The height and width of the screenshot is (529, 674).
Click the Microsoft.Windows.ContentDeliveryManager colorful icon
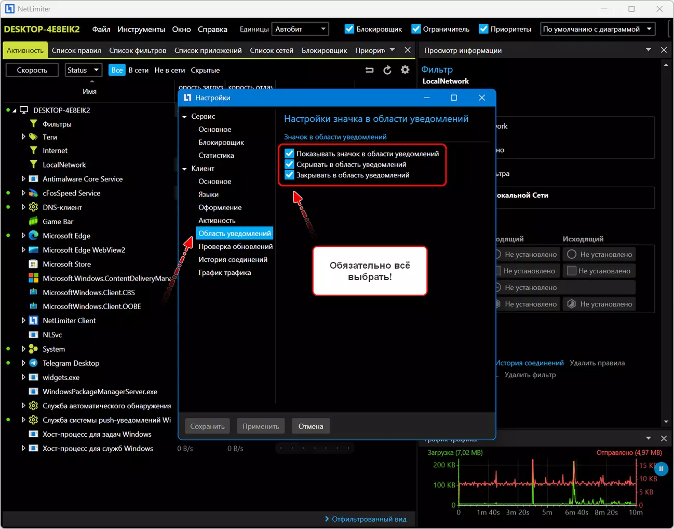click(34, 279)
